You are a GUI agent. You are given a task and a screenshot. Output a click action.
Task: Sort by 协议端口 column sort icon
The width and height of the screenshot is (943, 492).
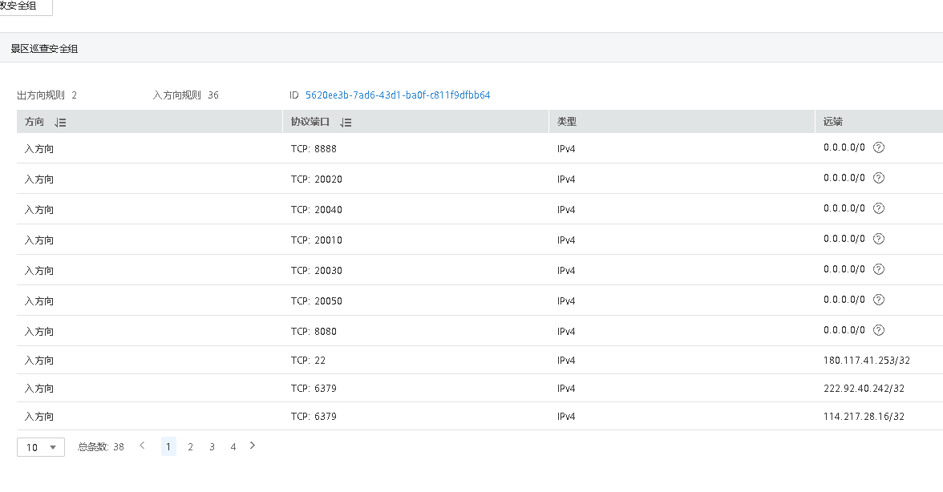coord(346,123)
